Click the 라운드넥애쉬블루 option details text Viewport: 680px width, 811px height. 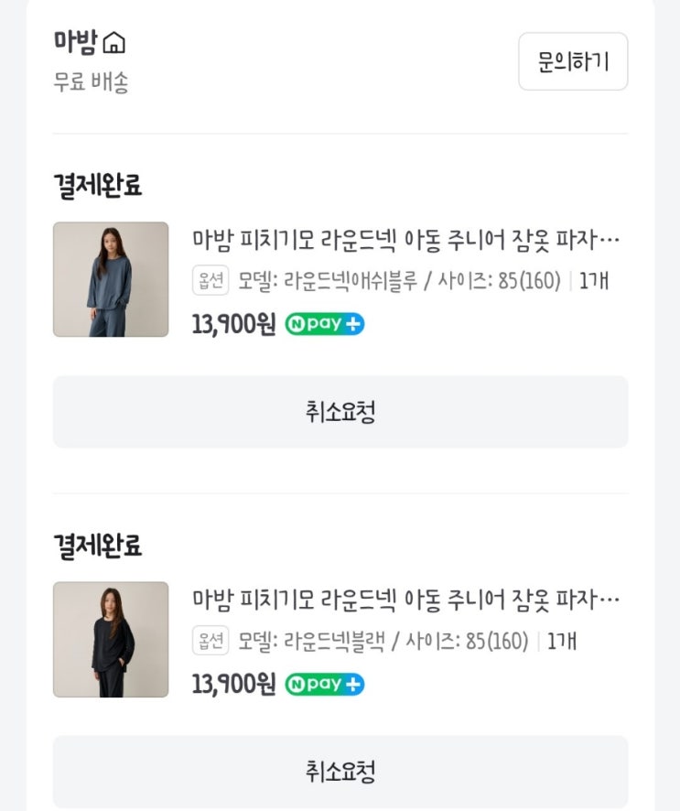[399, 281]
